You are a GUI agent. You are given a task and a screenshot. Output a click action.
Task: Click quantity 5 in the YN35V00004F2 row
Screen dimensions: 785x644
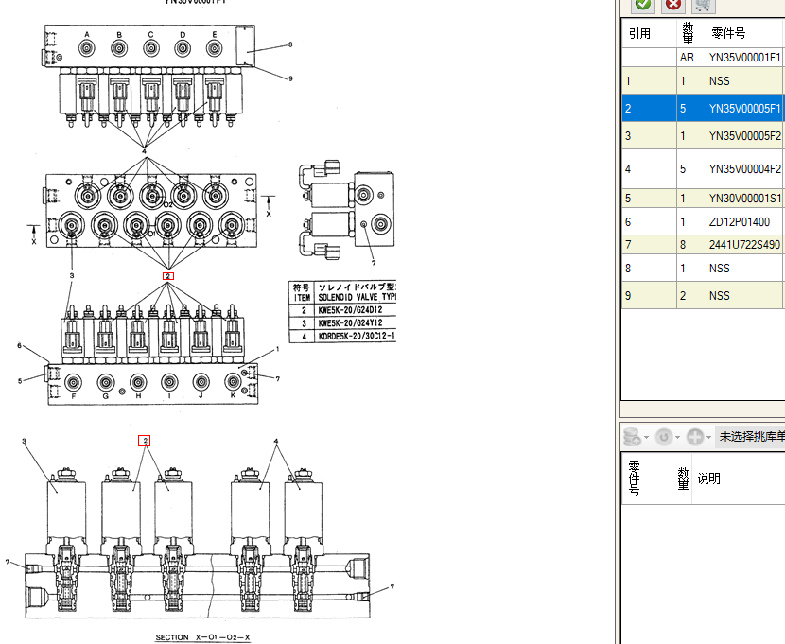click(690, 169)
